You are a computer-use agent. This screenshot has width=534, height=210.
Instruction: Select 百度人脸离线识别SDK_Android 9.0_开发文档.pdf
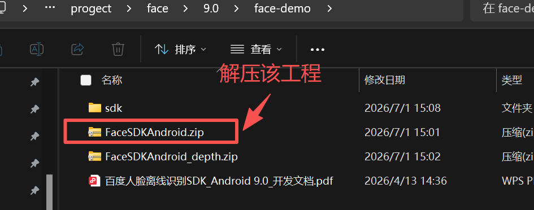click(x=219, y=181)
